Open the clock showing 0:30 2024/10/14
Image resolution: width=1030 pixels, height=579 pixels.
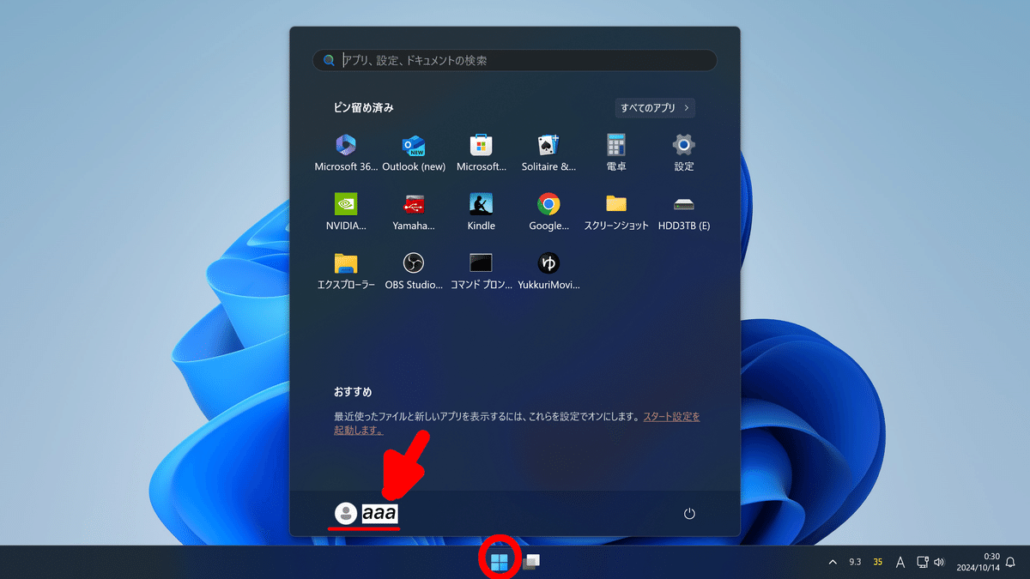click(x=977, y=562)
